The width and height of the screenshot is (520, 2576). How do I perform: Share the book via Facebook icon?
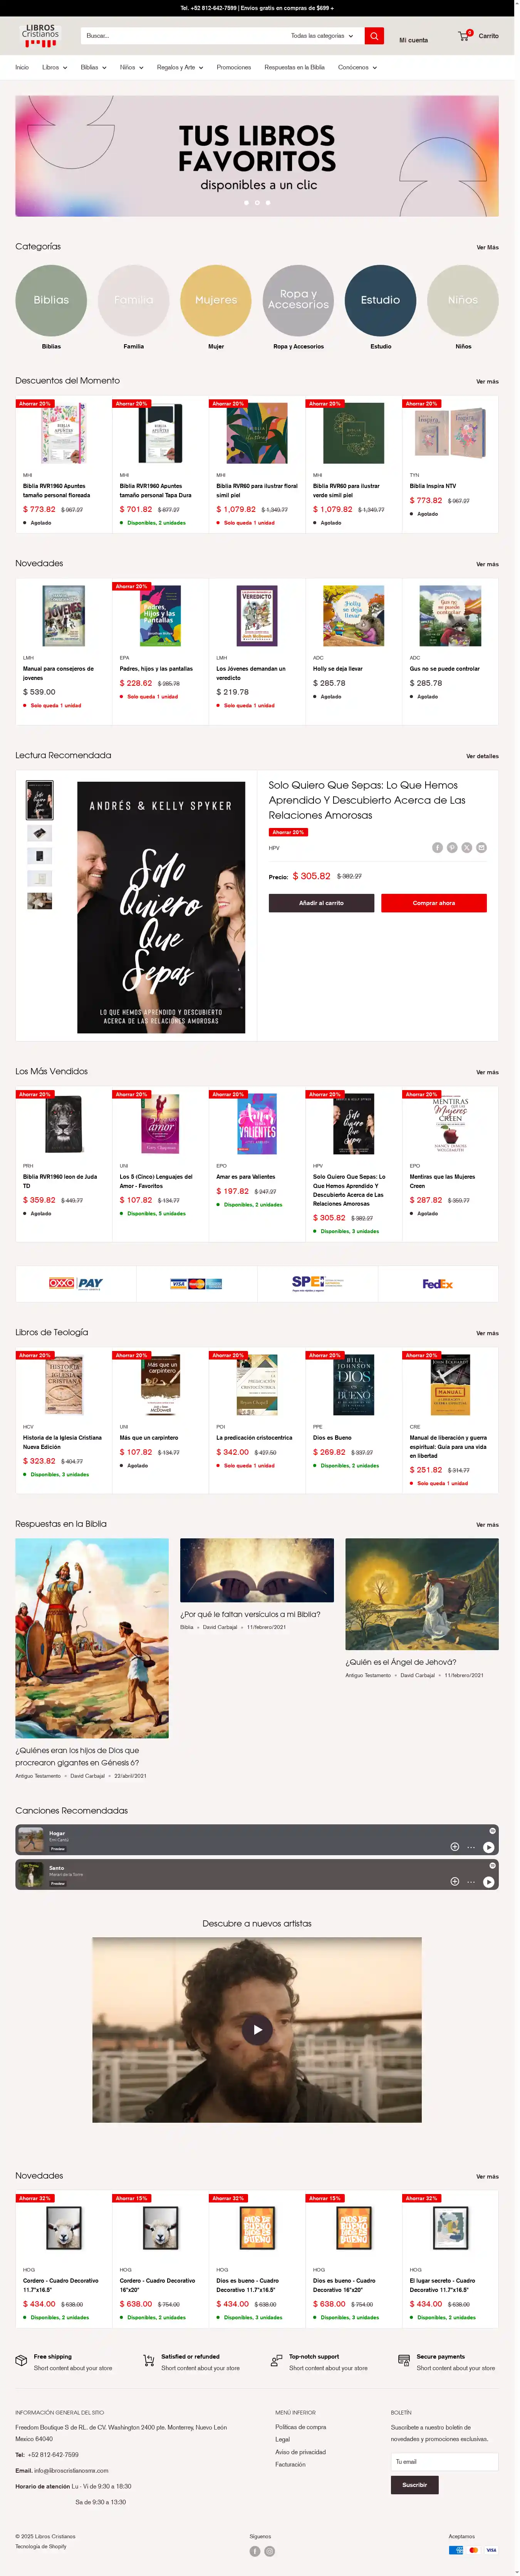(437, 847)
